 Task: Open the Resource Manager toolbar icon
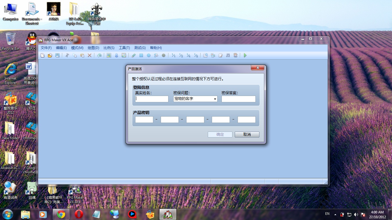click(x=213, y=55)
